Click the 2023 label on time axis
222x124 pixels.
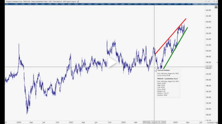pyautogui.click(x=175, y=122)
